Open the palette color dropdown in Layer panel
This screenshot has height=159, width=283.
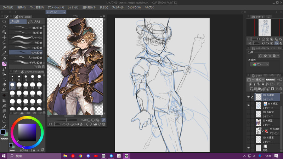coord(250,80)
